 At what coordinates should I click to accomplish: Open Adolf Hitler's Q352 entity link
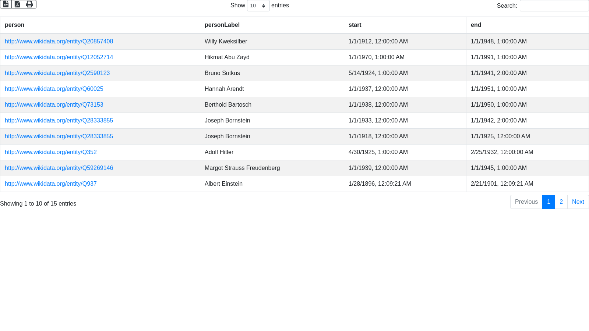point(50,152)
